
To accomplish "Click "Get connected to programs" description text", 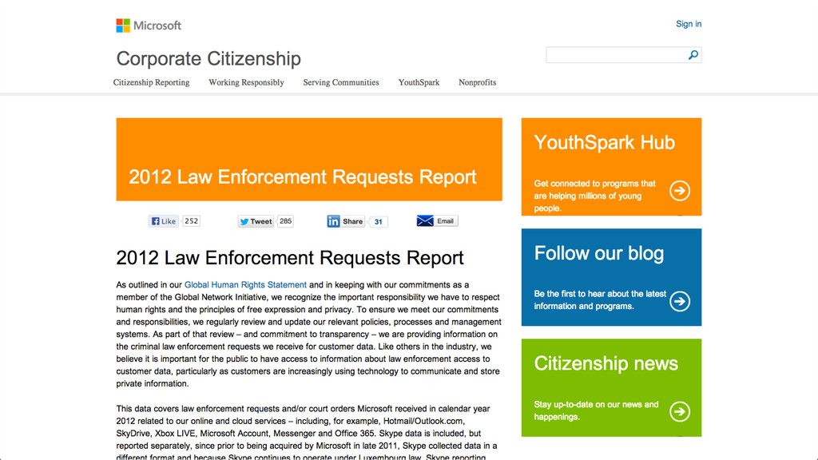I will [594, 196].
